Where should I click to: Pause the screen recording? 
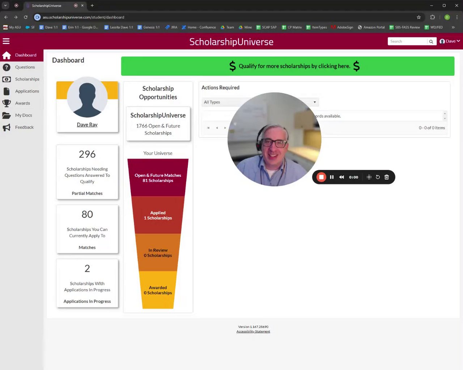click(x=332, y=177)
